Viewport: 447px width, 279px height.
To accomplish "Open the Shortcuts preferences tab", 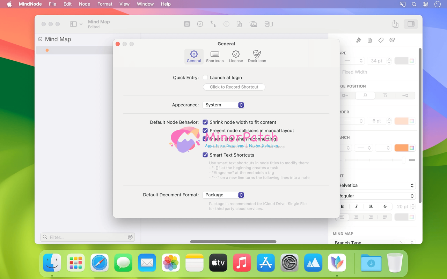I will [215, 56].
